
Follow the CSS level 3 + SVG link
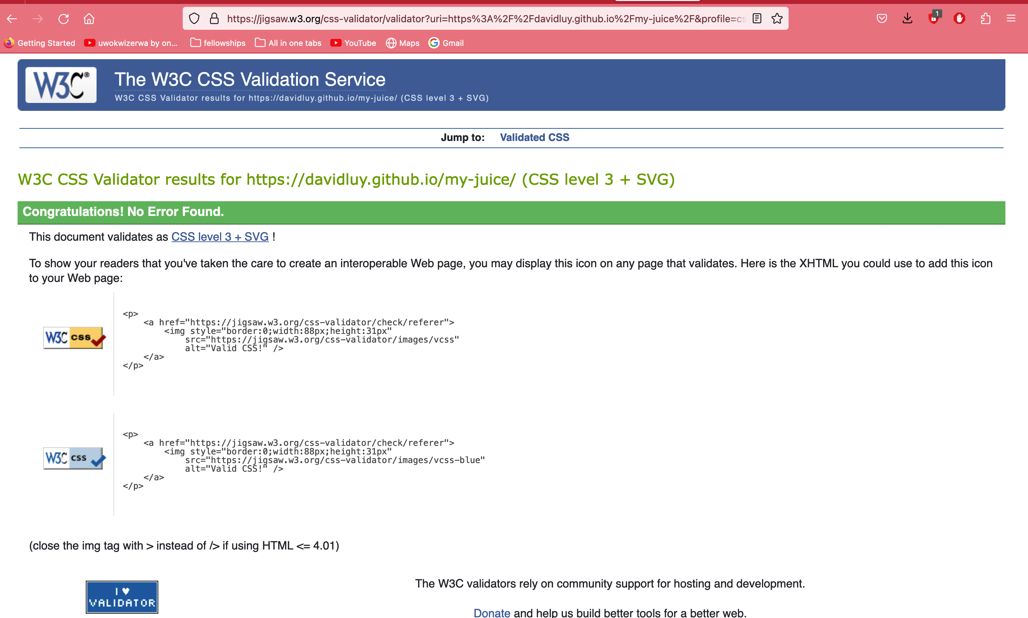[x=220, y=237]
